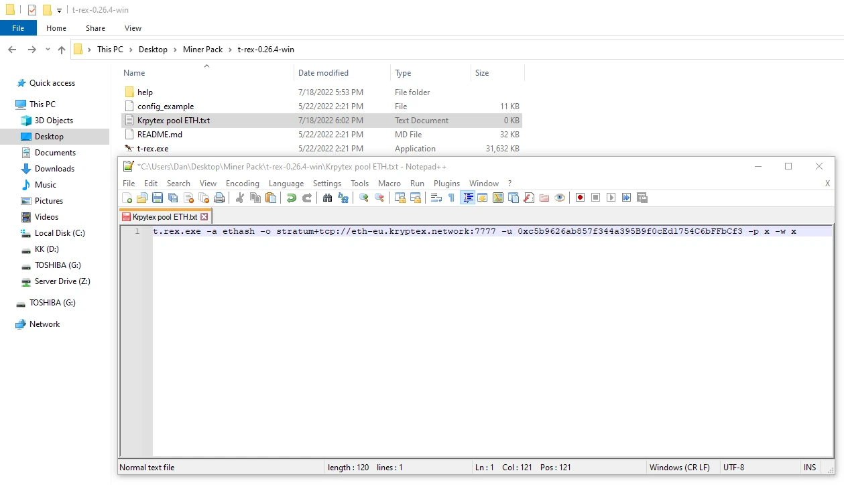Viewport: 844px width, 485px height.
Task: Open the Encoding menu in Notepad++
Action: (x=242, y=183)
